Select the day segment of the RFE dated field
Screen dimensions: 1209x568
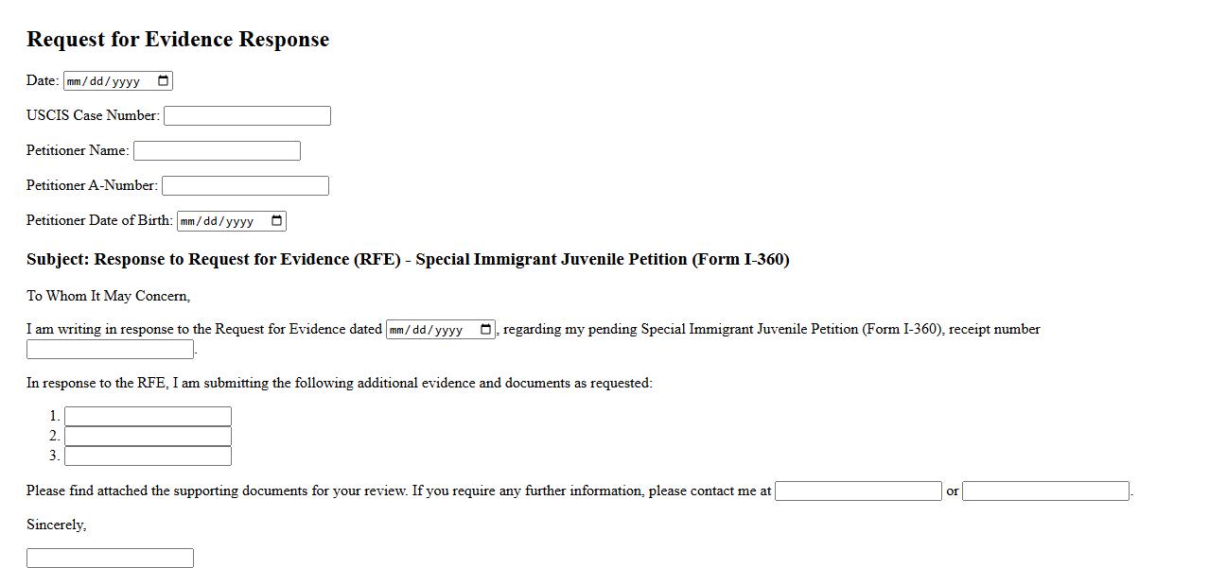coord(420,330)
